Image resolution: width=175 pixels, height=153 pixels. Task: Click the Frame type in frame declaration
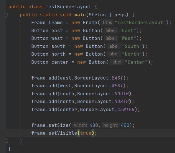(x=38, y=23)
